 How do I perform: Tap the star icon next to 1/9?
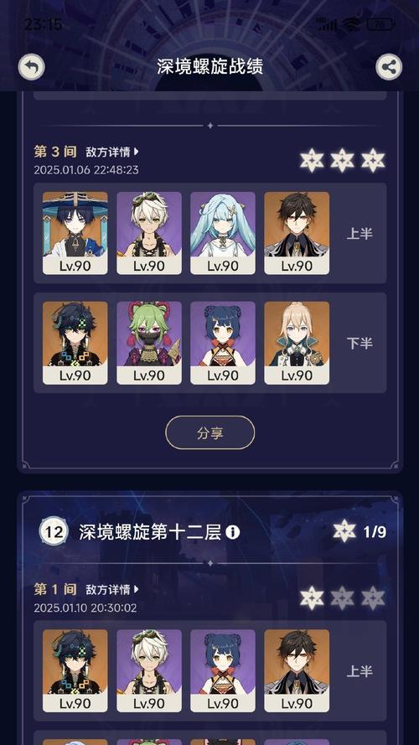(x=344, y=531)
